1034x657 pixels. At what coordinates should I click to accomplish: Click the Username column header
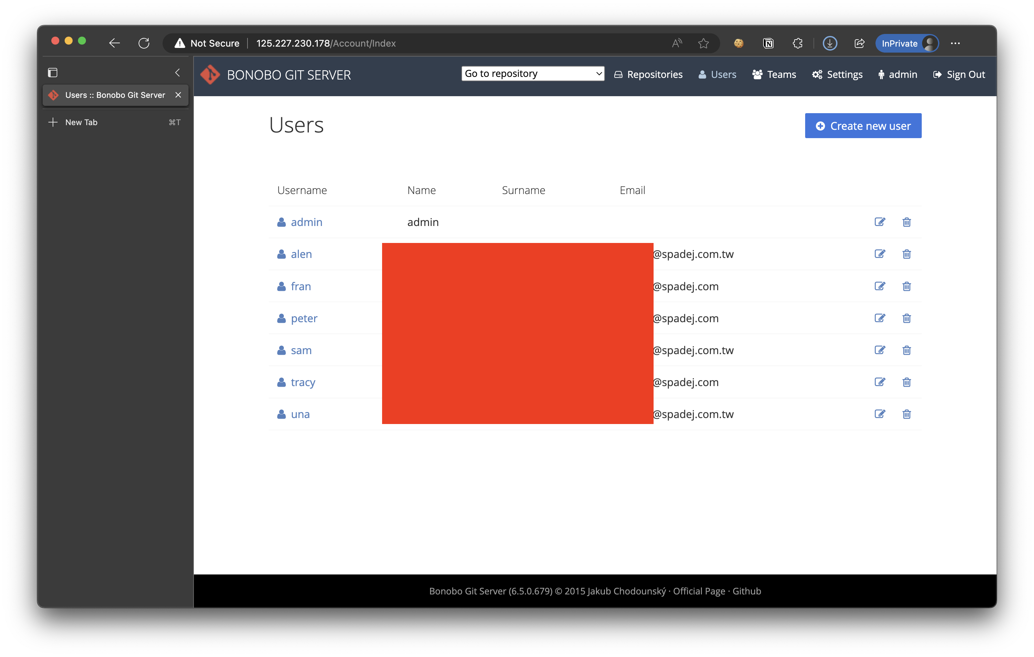tap(302, 190)
